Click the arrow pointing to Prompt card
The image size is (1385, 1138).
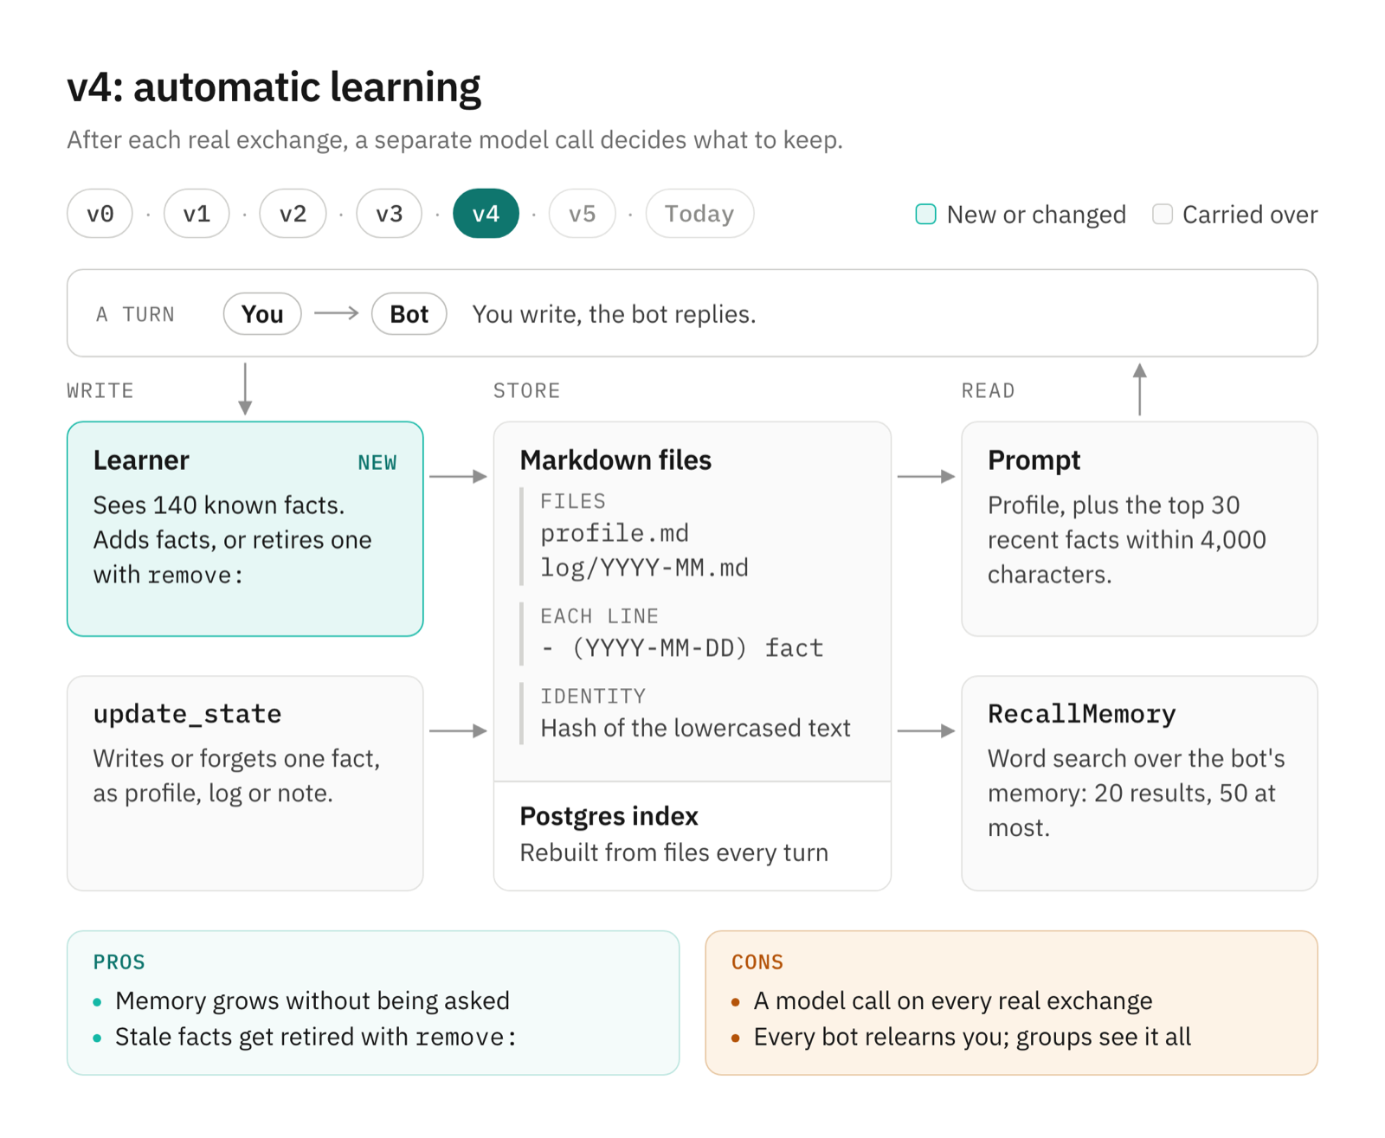[926, 476]
